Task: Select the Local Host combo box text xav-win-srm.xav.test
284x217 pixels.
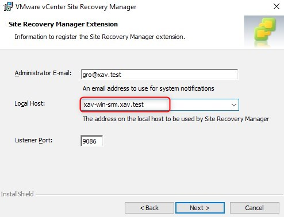Action: click(114, 104)
